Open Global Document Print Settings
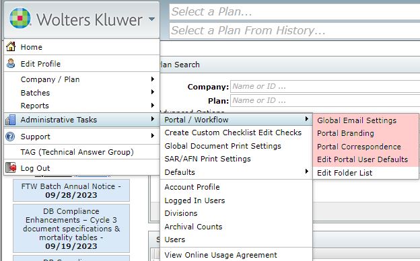Screen dimensions: 420x261 click(x=236, y=146)
